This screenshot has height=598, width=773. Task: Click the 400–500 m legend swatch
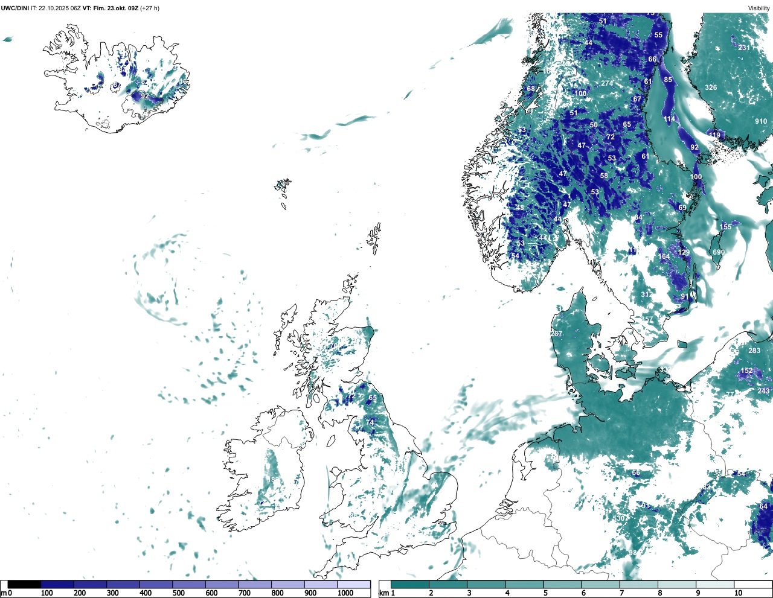pyautogui.click(x=156, y=585)
